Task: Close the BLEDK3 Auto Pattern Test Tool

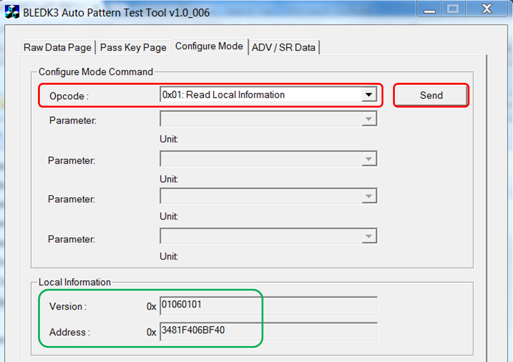Action: tap(486, 9)
